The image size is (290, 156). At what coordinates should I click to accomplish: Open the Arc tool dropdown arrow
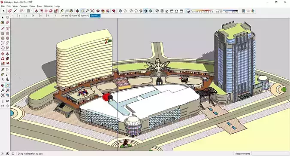click(25, 11)
